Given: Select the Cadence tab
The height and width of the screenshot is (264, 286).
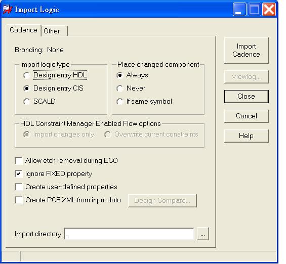Looking at the screenshot, I should point(23,30).
